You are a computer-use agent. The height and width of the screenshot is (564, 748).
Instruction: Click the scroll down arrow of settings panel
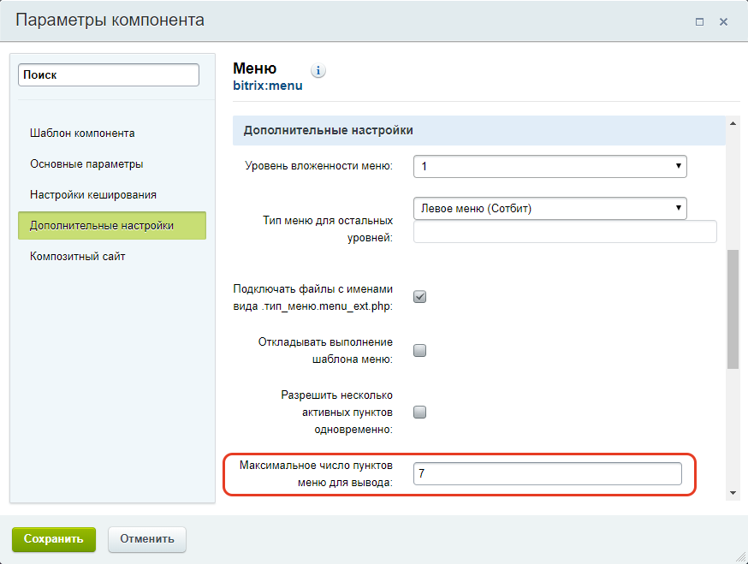[x=733, y=493]
